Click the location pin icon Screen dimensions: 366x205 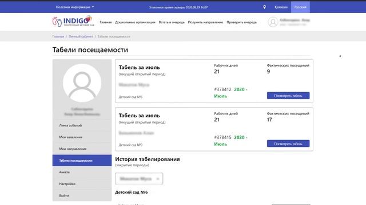(x=264, y=7)
